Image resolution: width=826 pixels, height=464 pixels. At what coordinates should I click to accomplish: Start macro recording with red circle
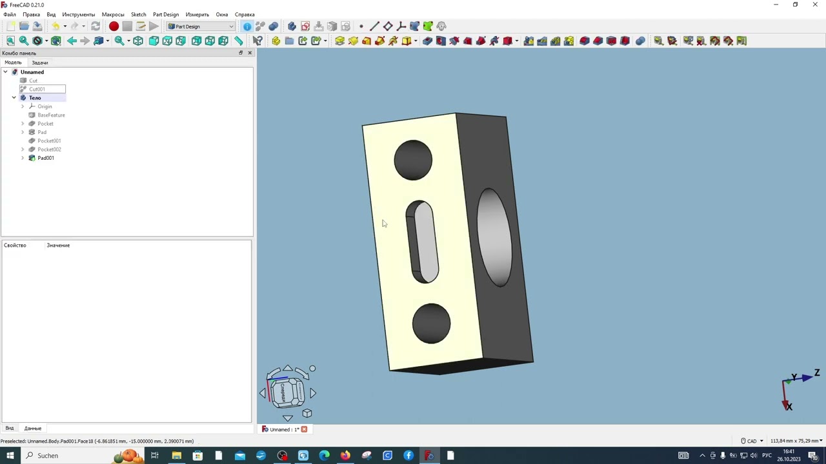coord(114,26)
